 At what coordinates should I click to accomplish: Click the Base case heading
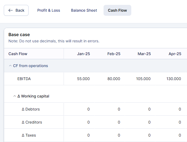click(19, 35)
